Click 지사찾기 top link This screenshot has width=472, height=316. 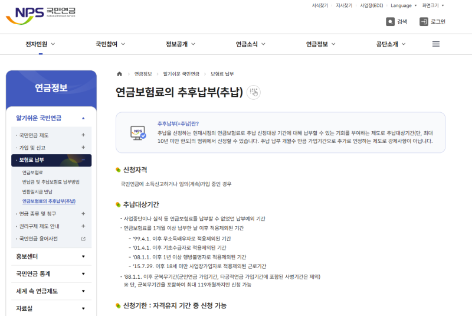click(344, 5)
